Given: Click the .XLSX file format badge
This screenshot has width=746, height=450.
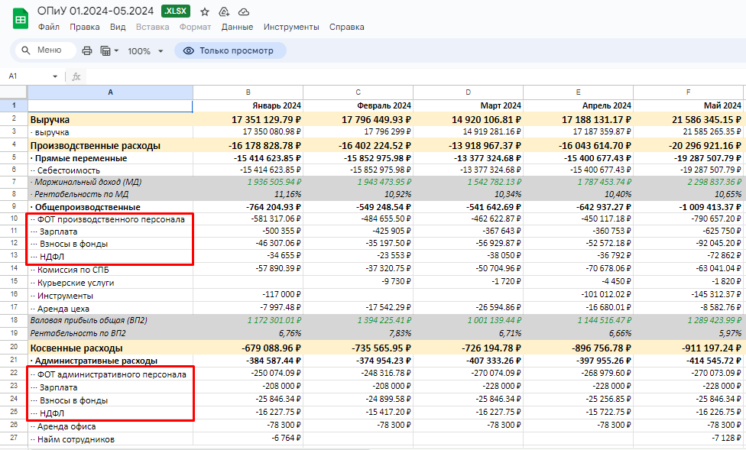Looking at the screenshot, I should click(177, 11).
